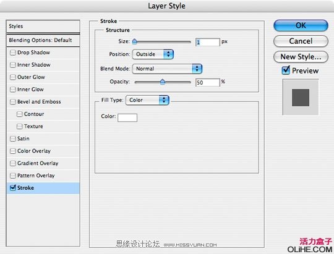This screenshot has height=254, width=334.
Task: Open the Blend Mode dropdown set to Normal
Action: [x=167, y=69]
